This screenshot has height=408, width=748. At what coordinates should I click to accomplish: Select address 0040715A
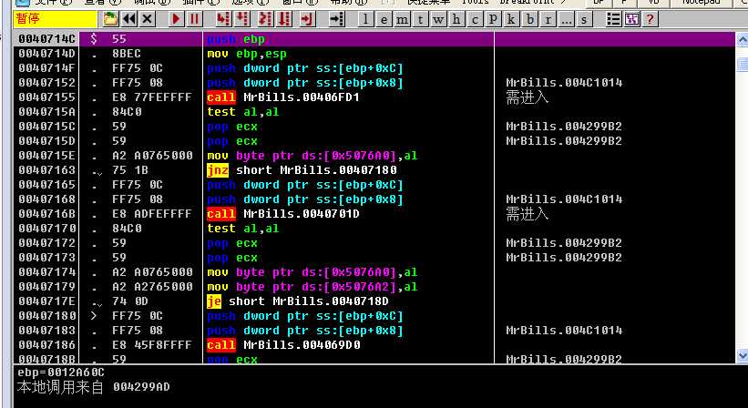pyautogui.click(x=46, y=112)
